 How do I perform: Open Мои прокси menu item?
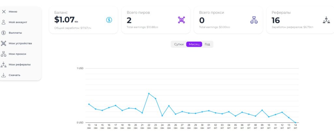[x=18, y=54]
